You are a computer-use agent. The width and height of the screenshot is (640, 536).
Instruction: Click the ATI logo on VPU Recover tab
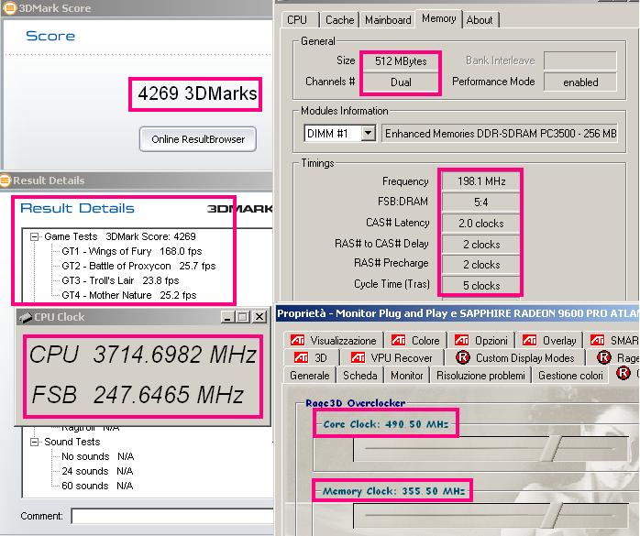tap(358, 357)
